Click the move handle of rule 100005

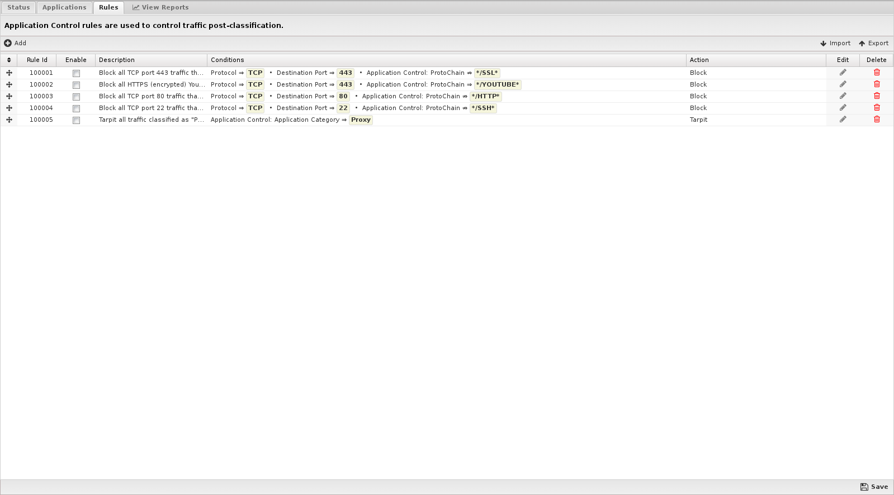(x=9, y=120)
